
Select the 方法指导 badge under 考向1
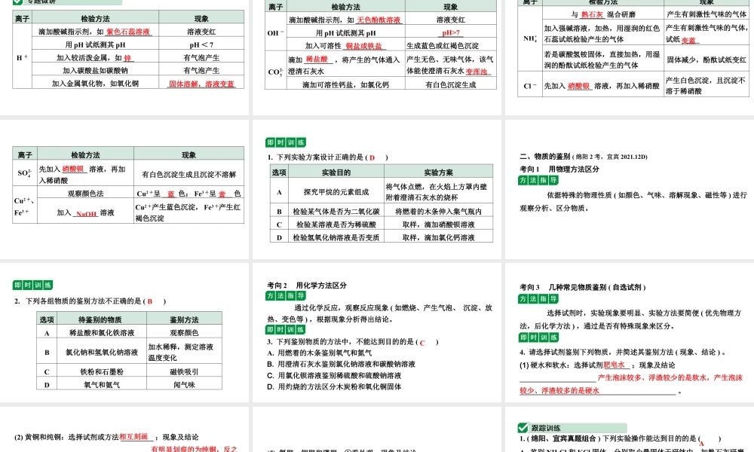[x=537, y=181]
